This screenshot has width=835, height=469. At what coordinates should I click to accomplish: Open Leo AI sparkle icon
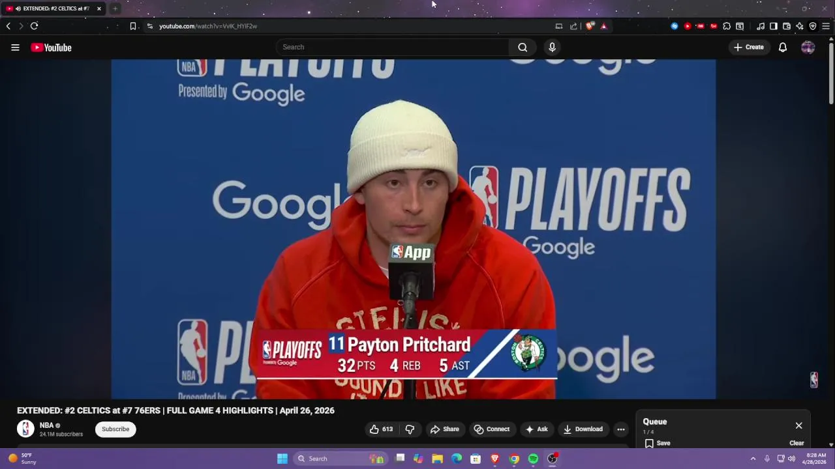800,26
